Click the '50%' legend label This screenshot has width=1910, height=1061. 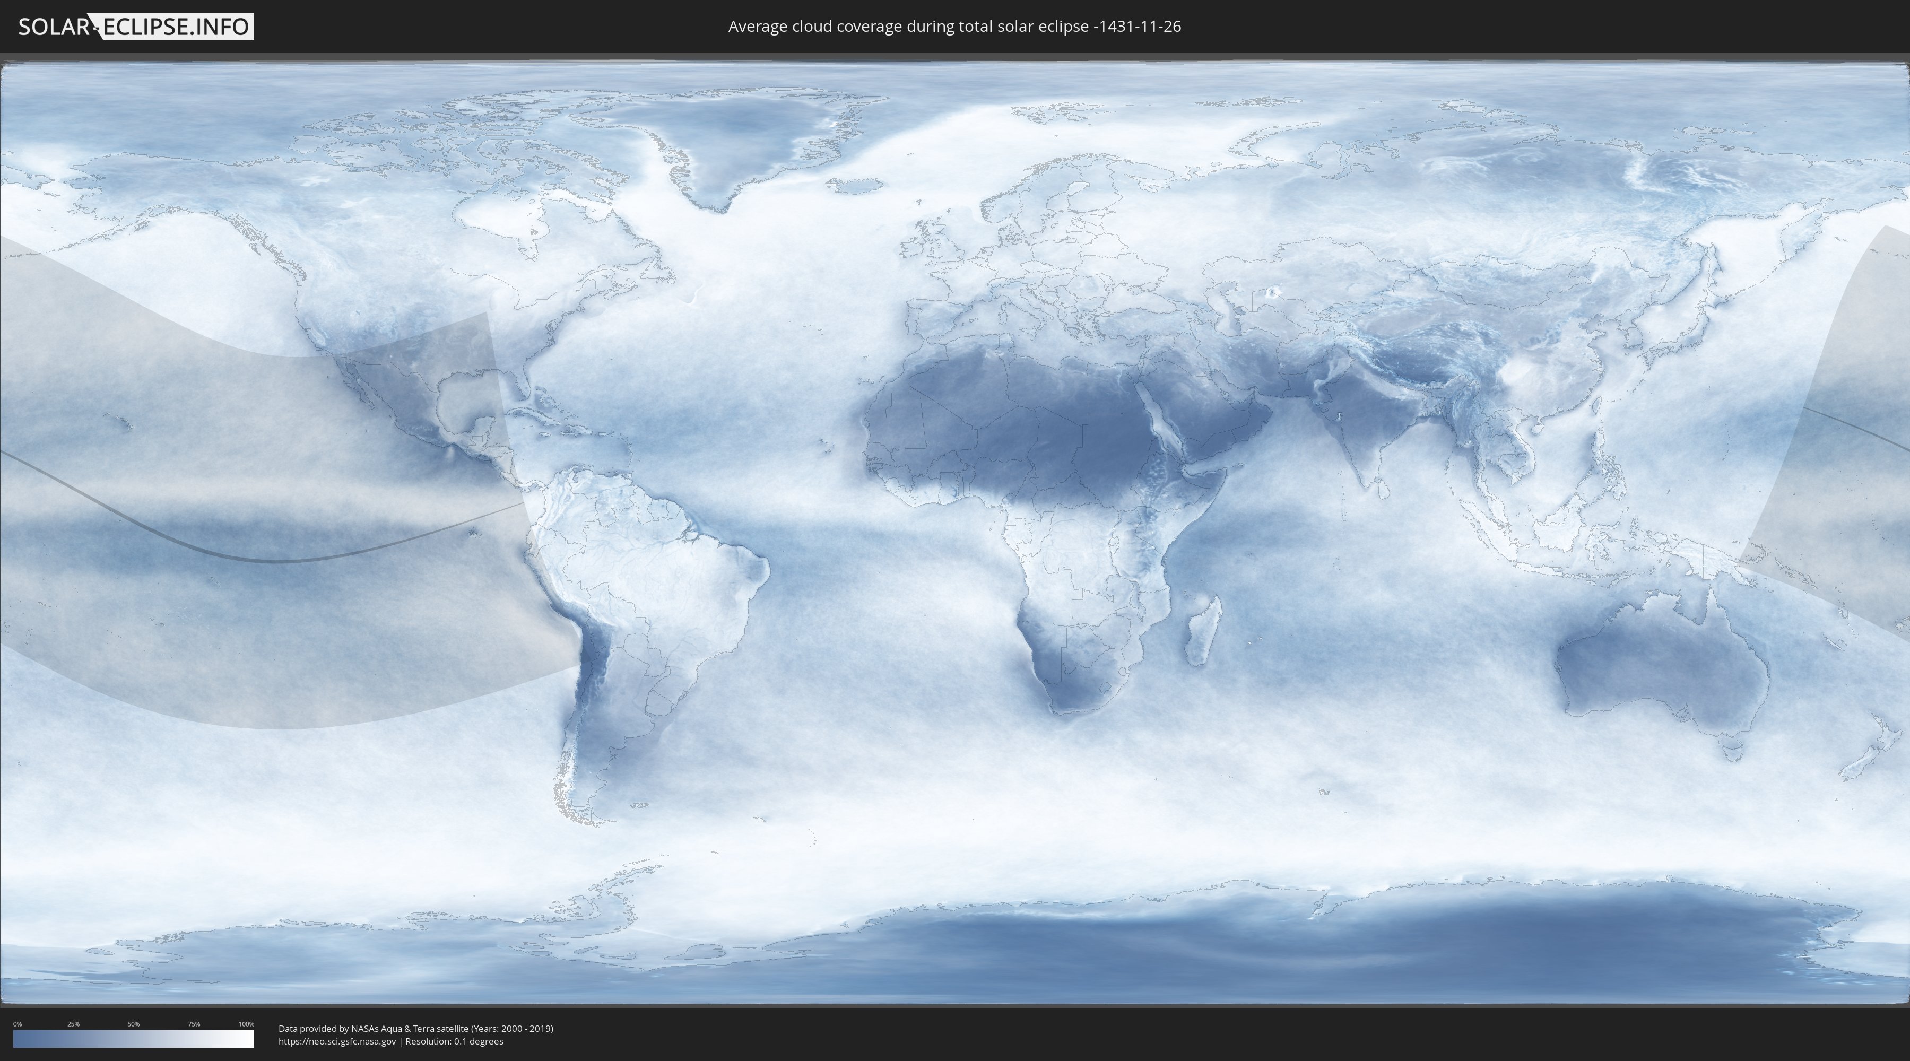[x=134, y=1024]
